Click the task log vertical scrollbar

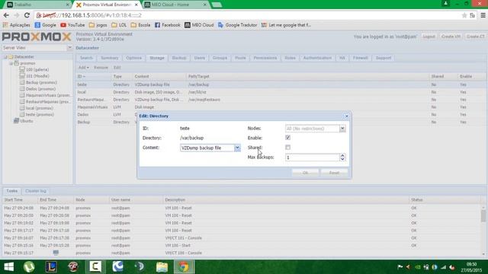pos(483,215)
